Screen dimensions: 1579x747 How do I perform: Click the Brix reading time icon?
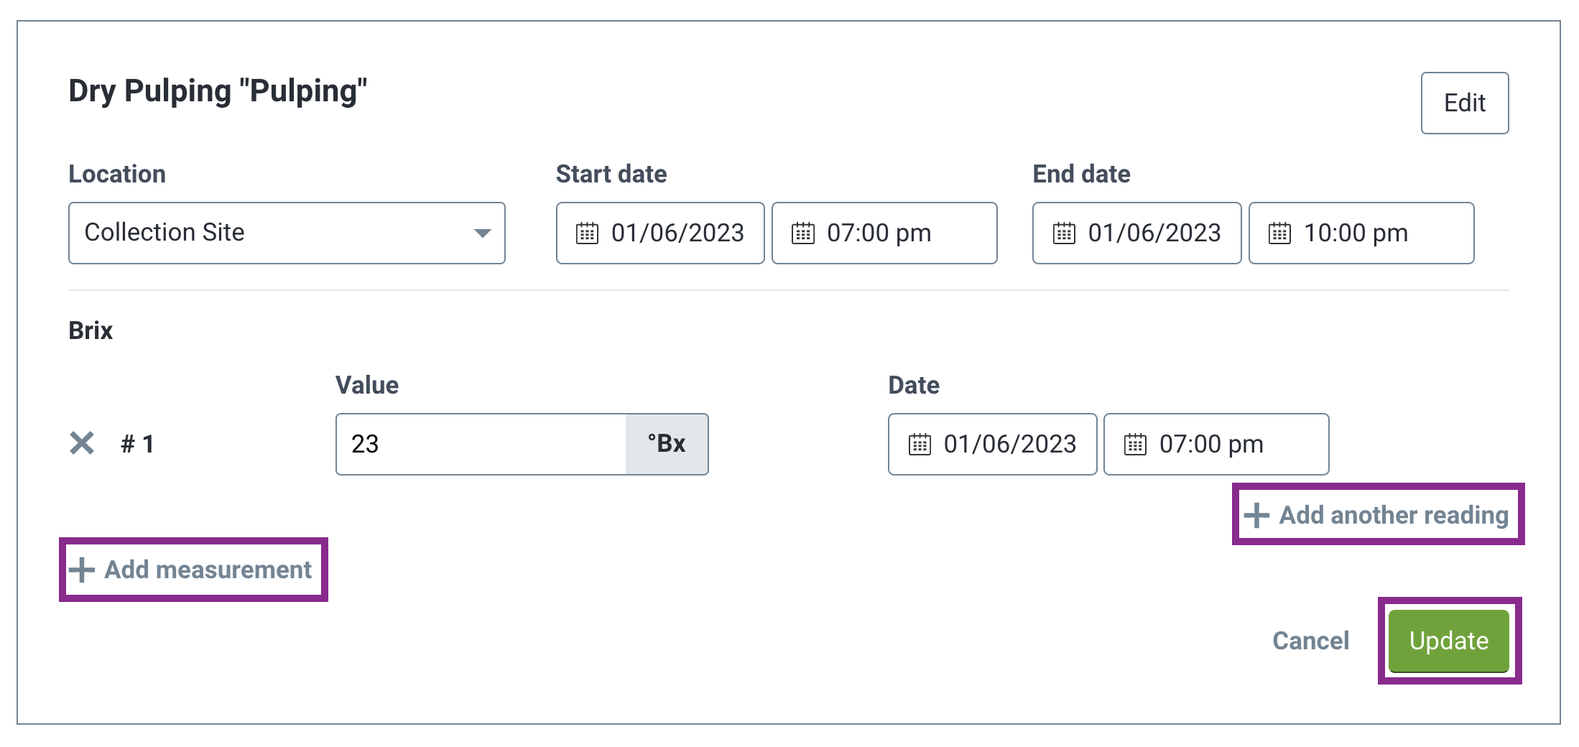[1135, 445]
